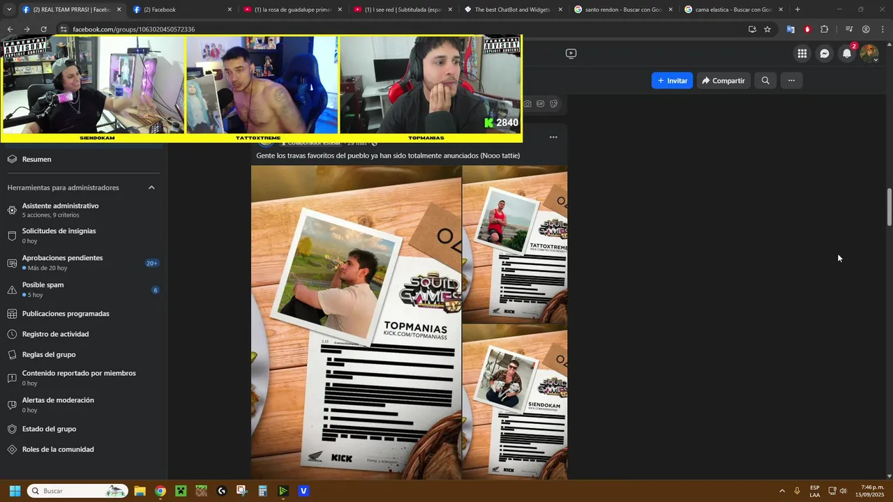The width and height of the screenshot is (893, 502).
Task: Click the Reglas del grupo book icon
Action: click(x=12, y=355)
